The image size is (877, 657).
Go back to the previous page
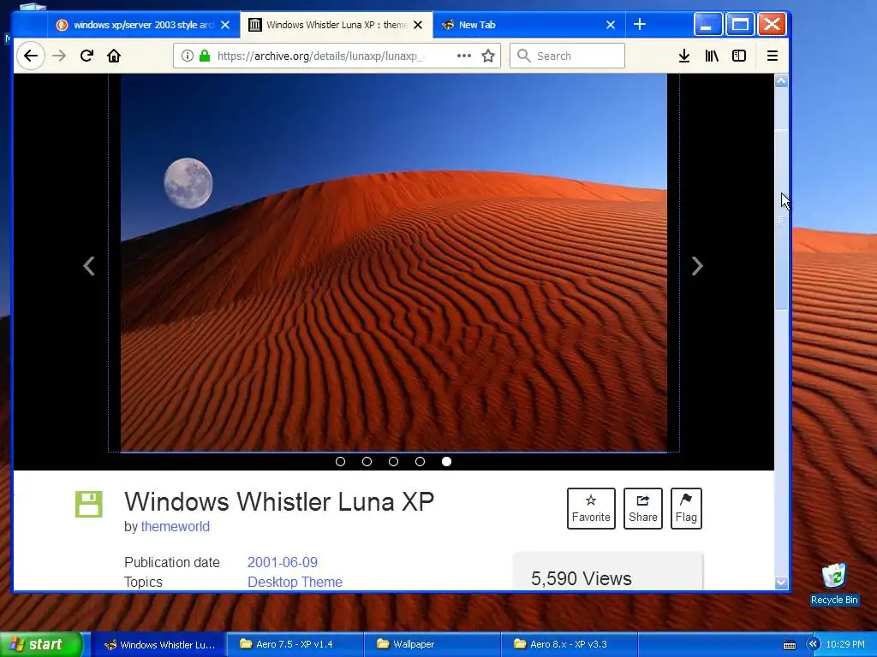click(31, 56)
